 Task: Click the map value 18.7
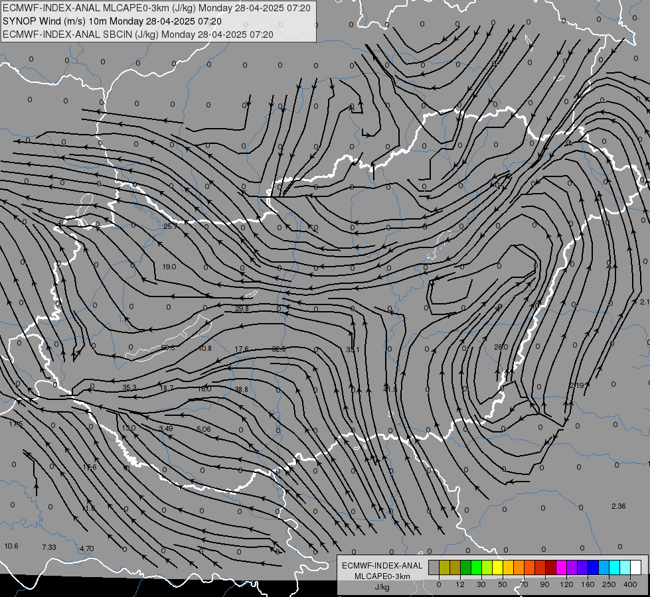[x=167, y=388]
